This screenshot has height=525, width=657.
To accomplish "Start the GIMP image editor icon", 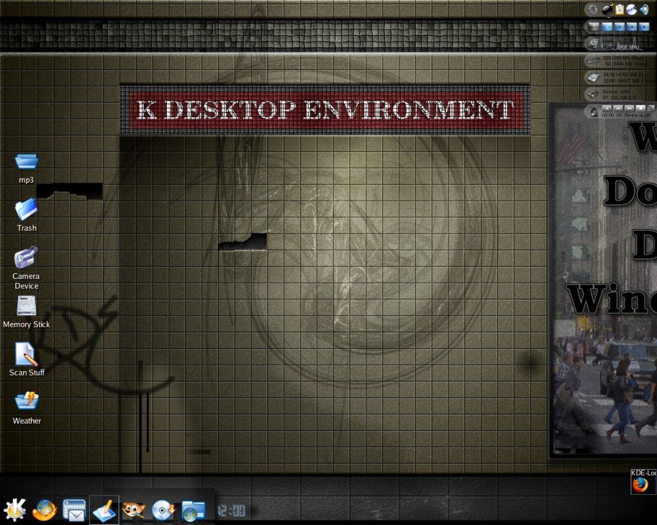I will [x=133, y=510].
